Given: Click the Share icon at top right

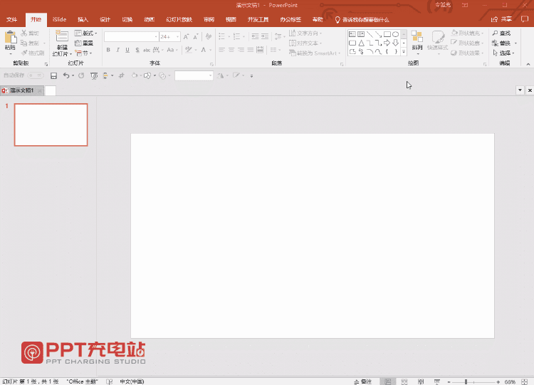Looking at the screenshot, I should coord(494,19).
